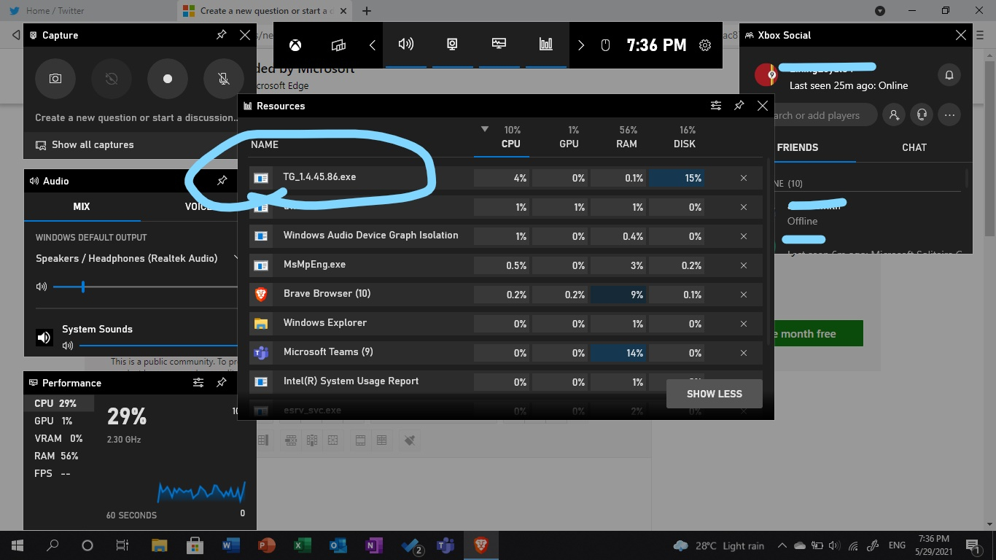Select RAM in Performance widget
The image size is (996, 560).
pos(59,456)
